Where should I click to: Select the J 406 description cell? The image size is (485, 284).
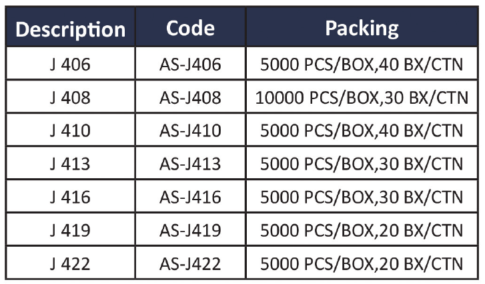[x=70, y=65]
